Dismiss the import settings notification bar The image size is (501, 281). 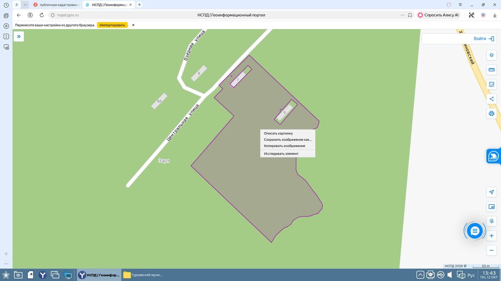click(x=133, y=25)
